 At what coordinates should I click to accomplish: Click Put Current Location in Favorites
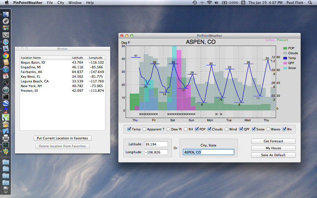[x=62, y=138]
